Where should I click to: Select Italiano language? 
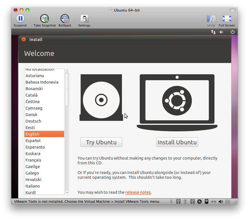click(x=44, y=186)
